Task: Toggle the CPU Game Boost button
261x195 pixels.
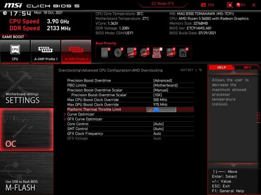Action: point(15,52)
